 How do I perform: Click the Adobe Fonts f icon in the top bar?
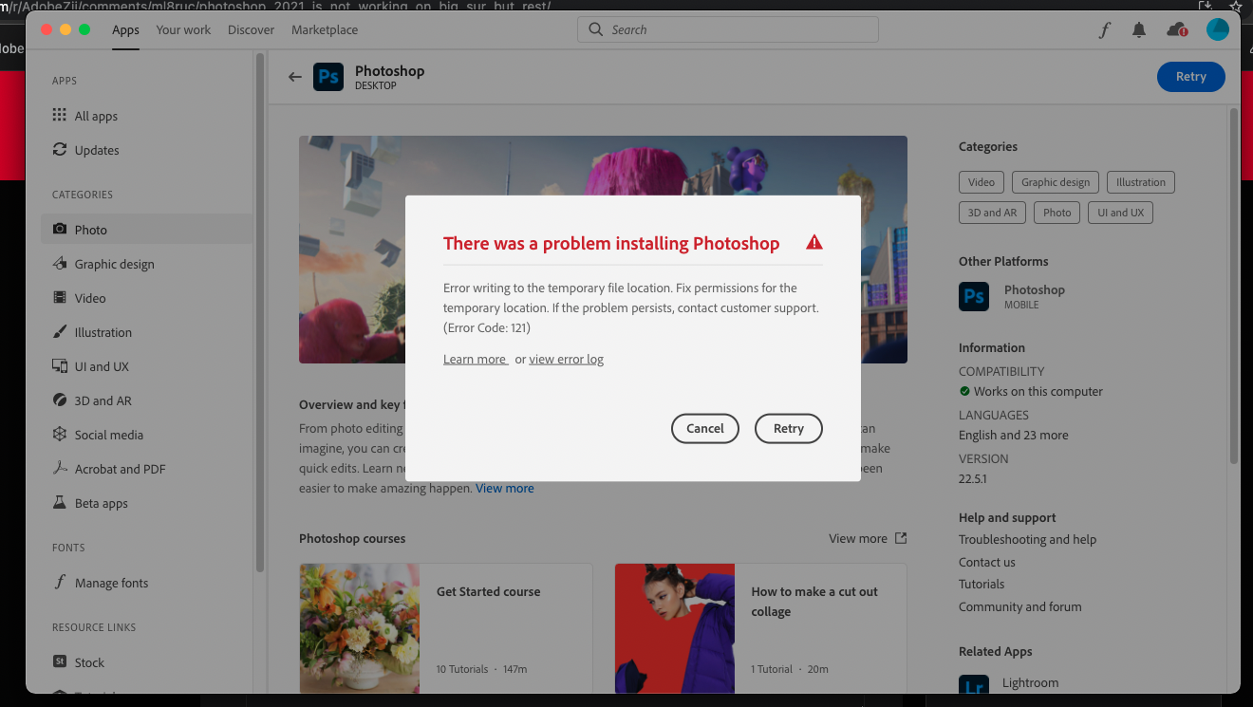tap(1104, 29)
